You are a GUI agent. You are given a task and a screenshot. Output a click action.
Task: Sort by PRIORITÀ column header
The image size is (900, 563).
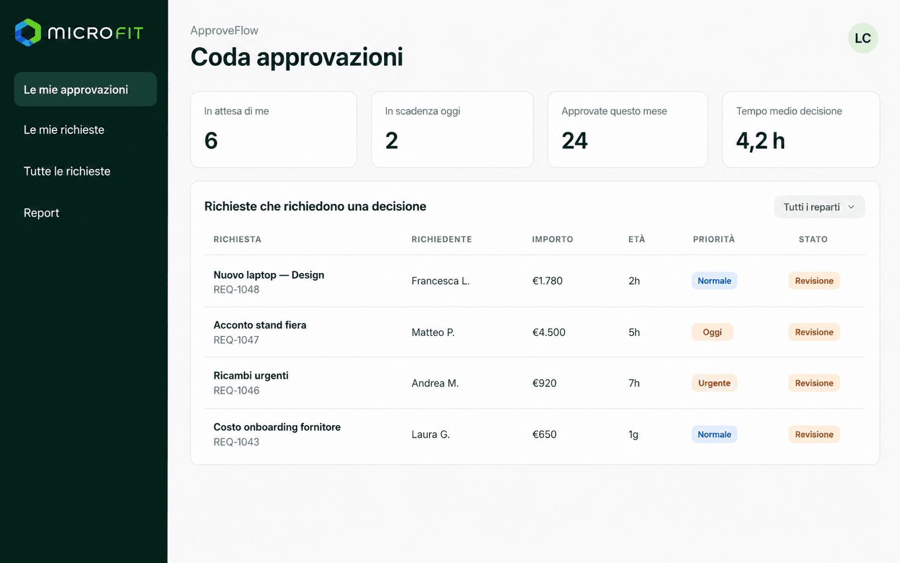click(714, 240)
